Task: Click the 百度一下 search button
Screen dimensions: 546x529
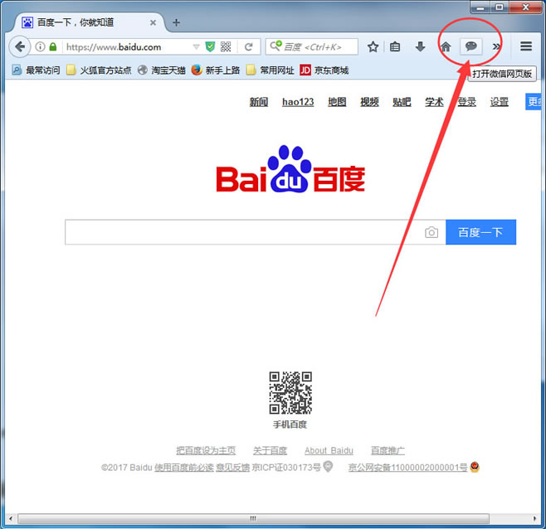Action: [x=481, y=232]
